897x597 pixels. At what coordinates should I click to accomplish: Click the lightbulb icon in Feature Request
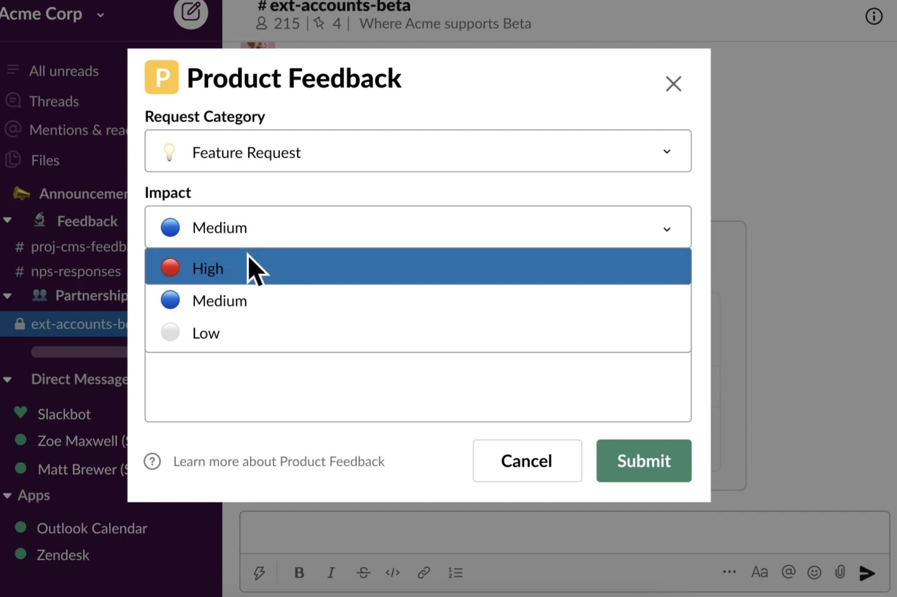tap(169, 152)
